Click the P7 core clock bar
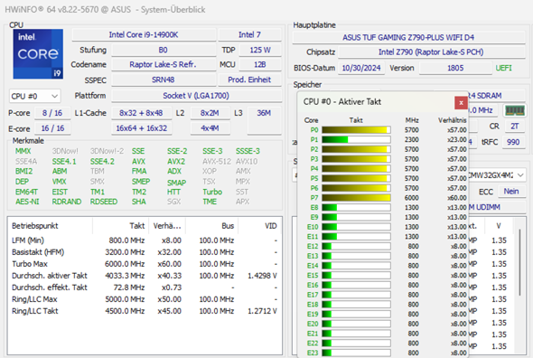This screenshot has width=533, height=358. point(356,198)
